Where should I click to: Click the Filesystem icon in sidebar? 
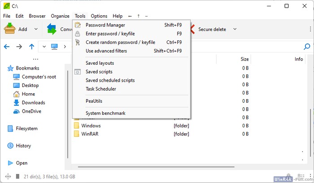(10, 129)
